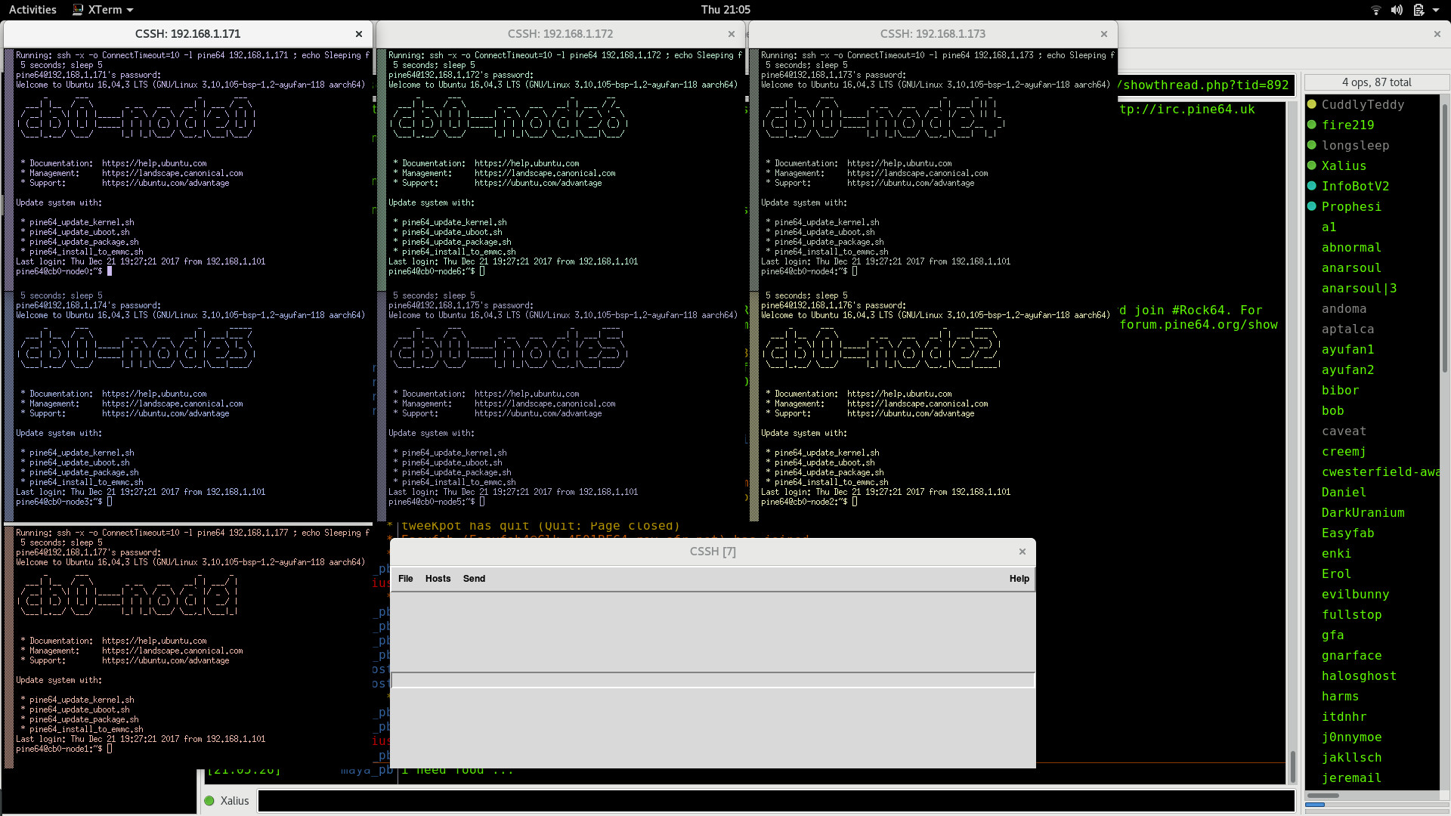The image size is (1451, 816).
Task: Close the CSSH: 192.168.1.171 terminal window
Action: (x=359, y=34)
